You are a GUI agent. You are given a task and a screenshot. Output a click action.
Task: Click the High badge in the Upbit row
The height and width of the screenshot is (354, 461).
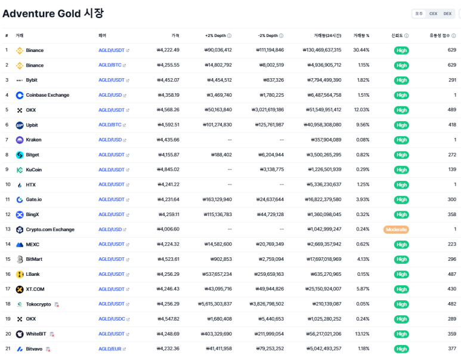tap(401, 125)
